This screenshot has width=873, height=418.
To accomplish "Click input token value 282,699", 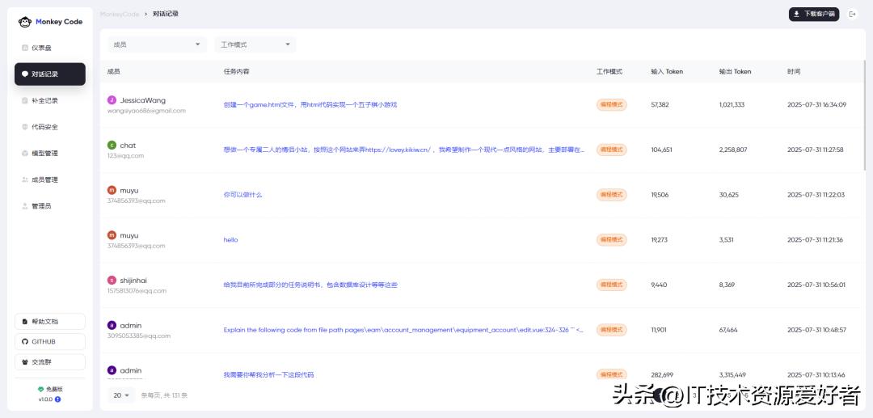I will (662, 375).
